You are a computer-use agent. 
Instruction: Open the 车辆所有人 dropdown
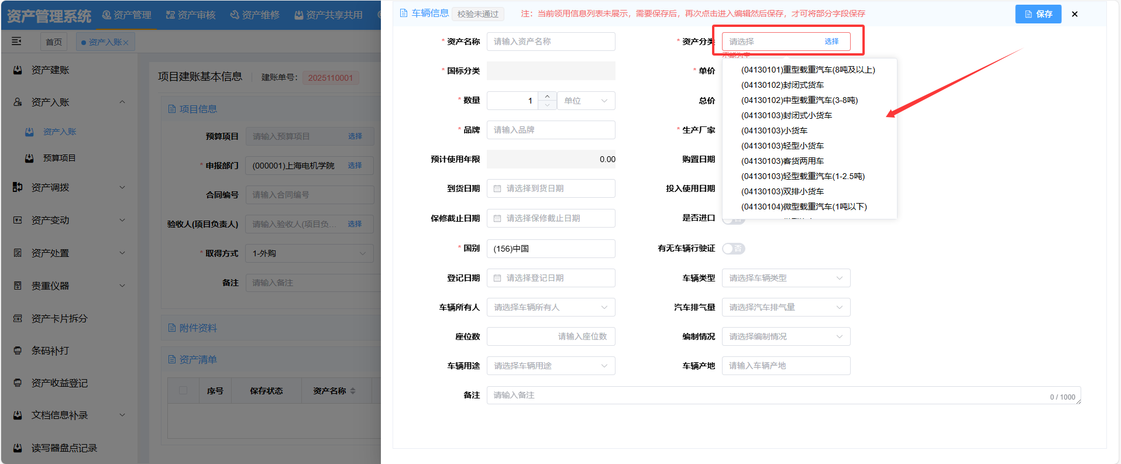click(x=551, y=307)
